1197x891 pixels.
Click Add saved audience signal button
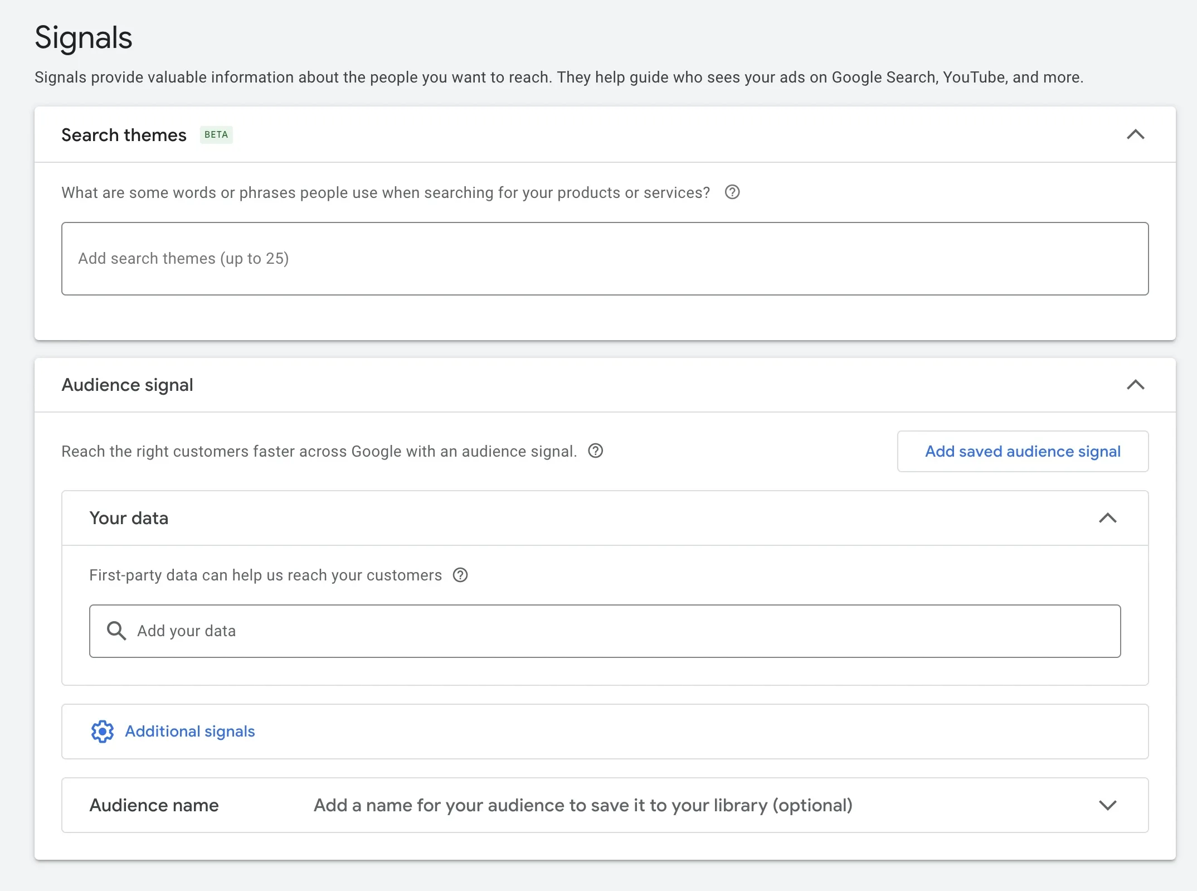click(1023, 451)
